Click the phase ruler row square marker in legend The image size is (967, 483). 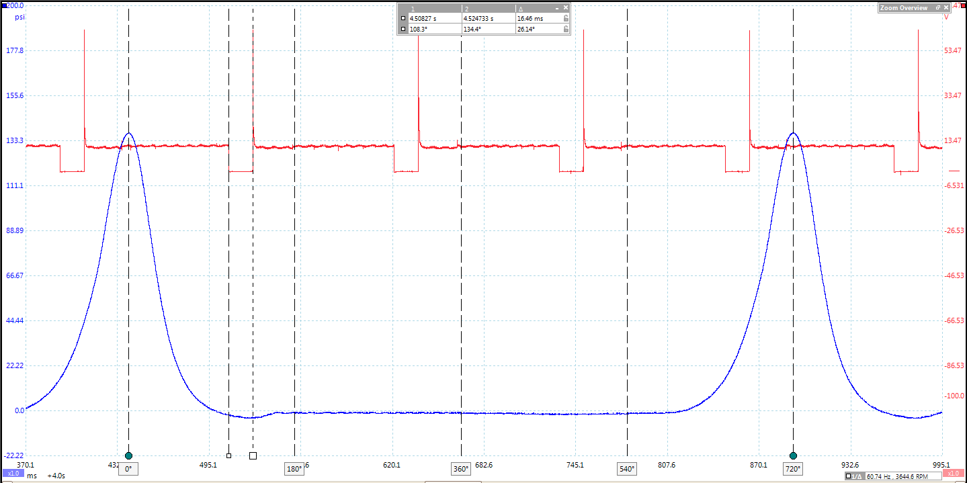pyautogui.click(x=403, y=29)
